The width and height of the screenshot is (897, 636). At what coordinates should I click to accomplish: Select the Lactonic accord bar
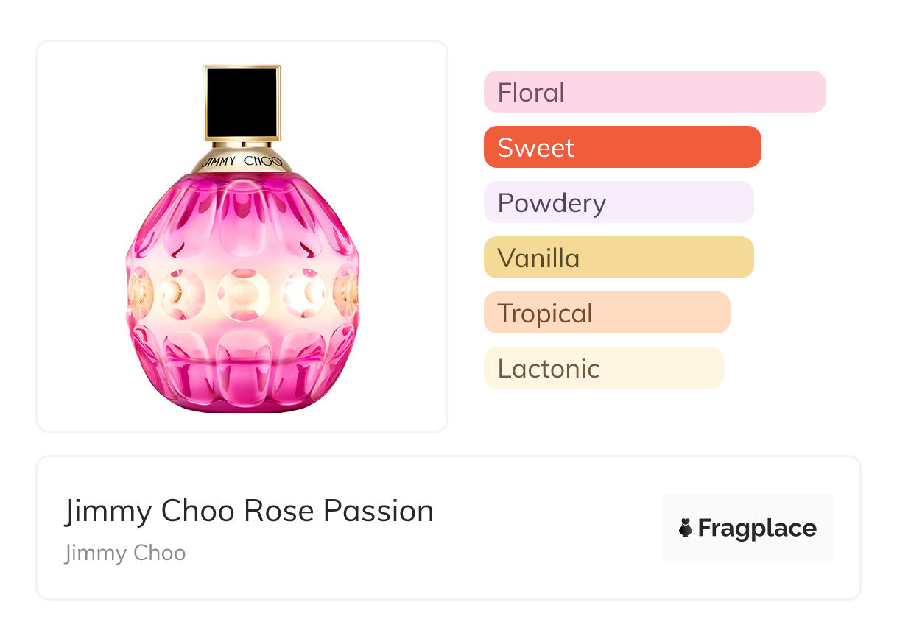point(603,368)
